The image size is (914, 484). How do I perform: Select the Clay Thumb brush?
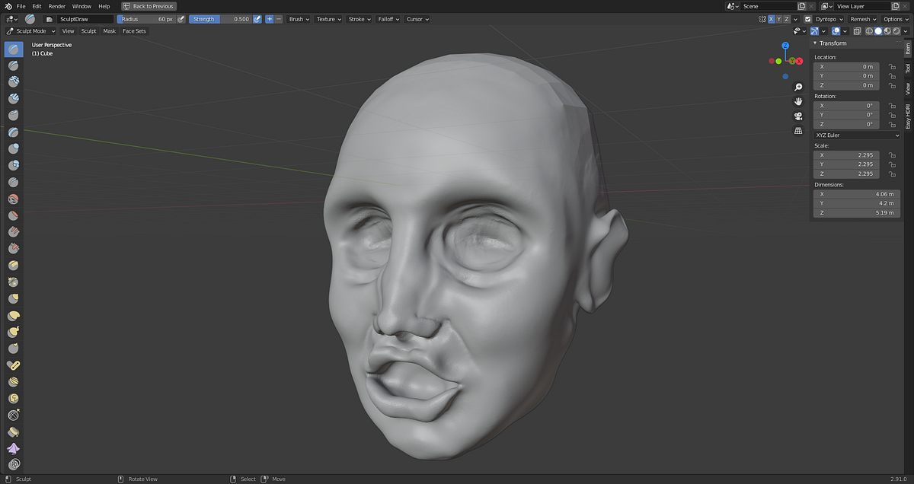tap(14, 116)
